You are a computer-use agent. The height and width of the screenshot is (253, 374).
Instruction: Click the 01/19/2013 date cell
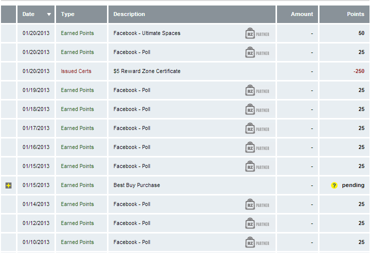coord(36,90)
